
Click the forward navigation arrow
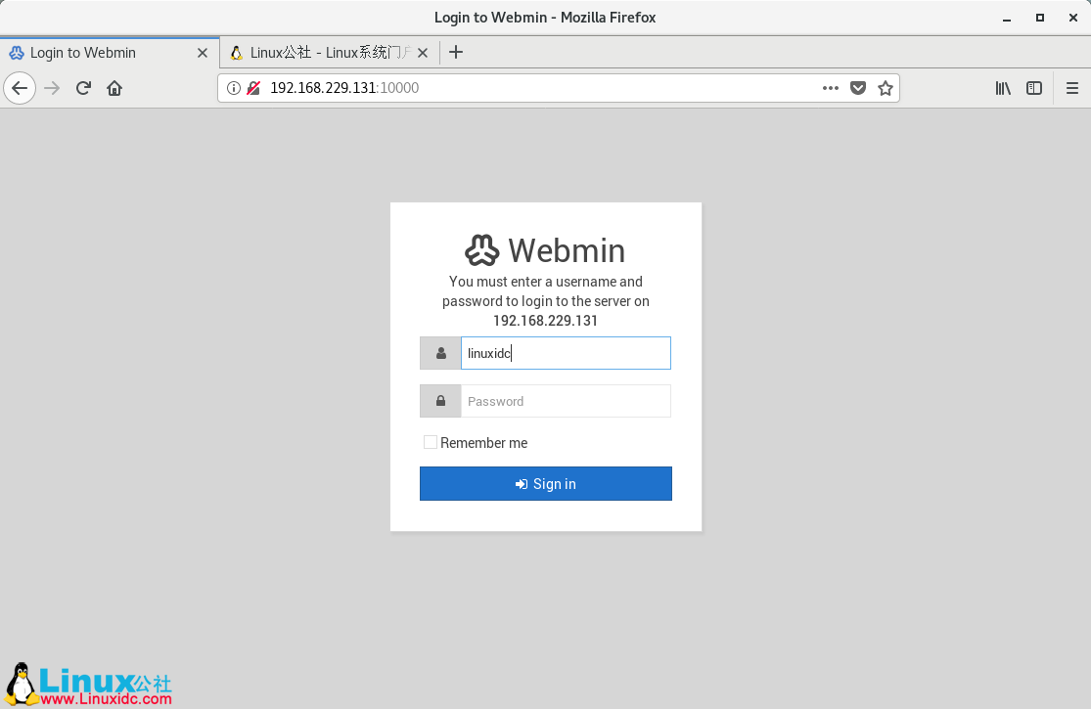(x=52, y=88)
